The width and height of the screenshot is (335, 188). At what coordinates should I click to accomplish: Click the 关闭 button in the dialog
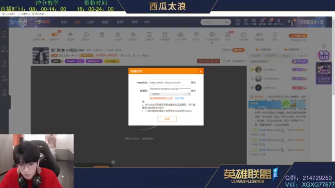[x=167, y=119]
